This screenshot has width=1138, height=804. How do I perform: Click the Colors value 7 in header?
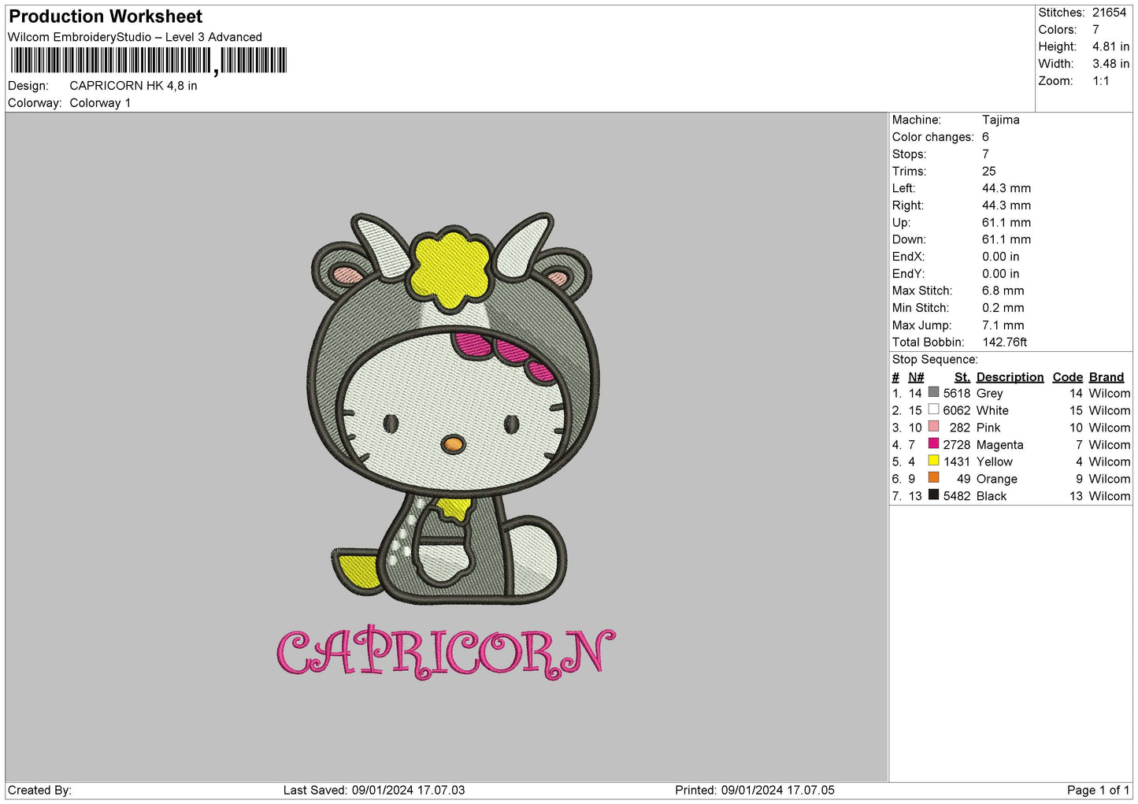1095,30
